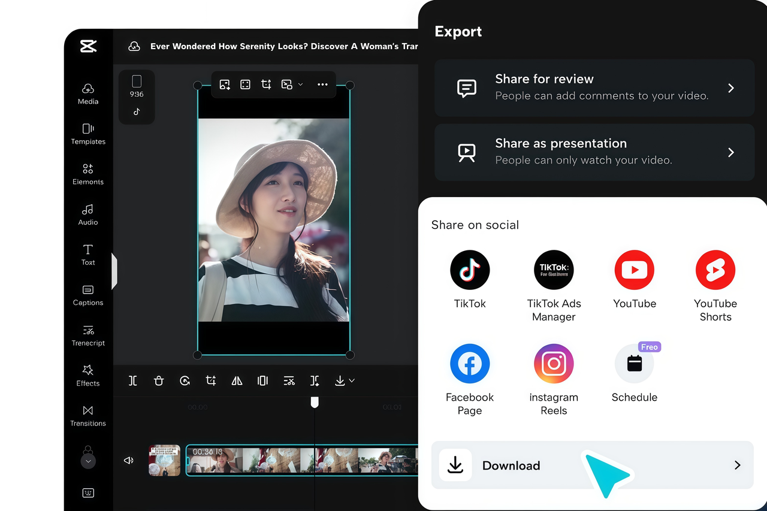Toggle the left sidebar collapse handle
This screenshot has width=767, height=511.
point(114,271)
